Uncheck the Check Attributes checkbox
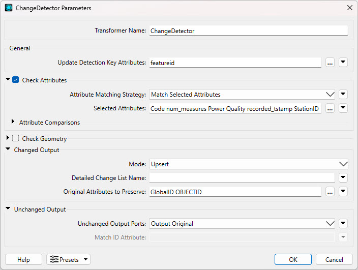 pyautogui.click(x=16, y=80)
